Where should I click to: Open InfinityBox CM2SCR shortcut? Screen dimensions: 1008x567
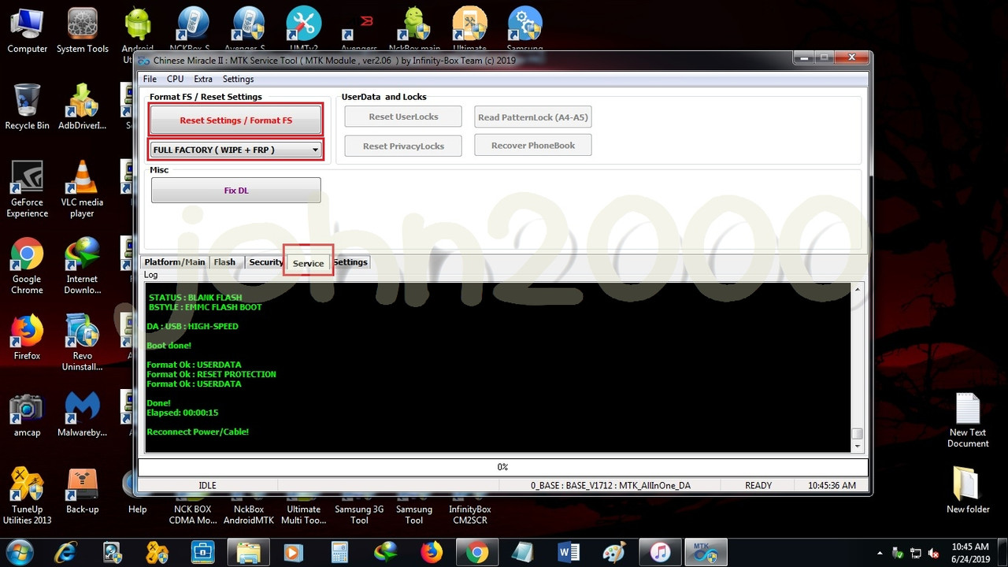click(x=469, y=514)
